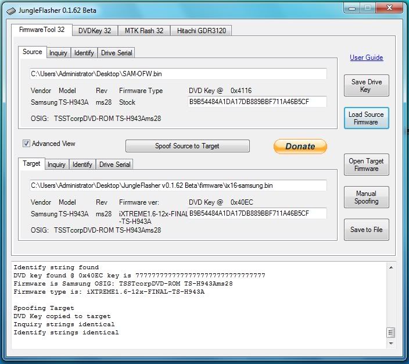Click log line 'Identify string found'
The image size is (409, 364).
point(56,267)
